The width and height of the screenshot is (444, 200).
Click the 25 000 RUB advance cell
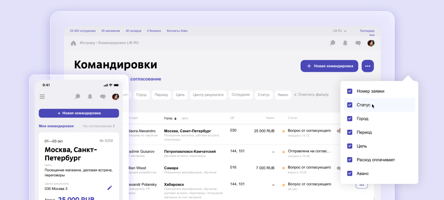click(x=264, y=131)
